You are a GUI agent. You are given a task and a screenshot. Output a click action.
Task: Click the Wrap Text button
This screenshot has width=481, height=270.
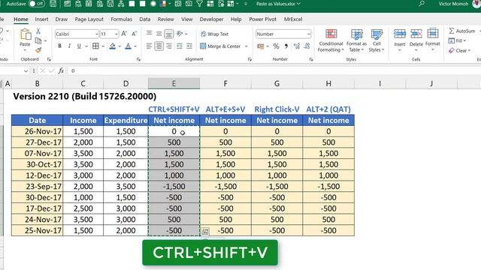(x=215, y=34)
